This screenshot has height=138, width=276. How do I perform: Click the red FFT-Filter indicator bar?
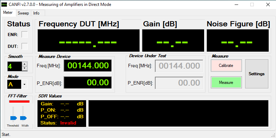pyautogui.click(x=19, y=102)
